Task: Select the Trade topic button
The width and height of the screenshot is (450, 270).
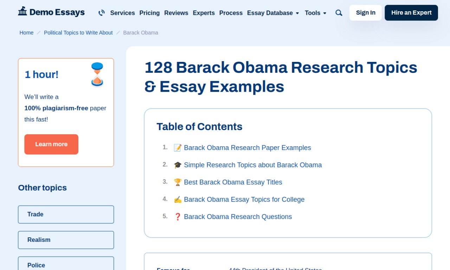Action: [66, 214]
